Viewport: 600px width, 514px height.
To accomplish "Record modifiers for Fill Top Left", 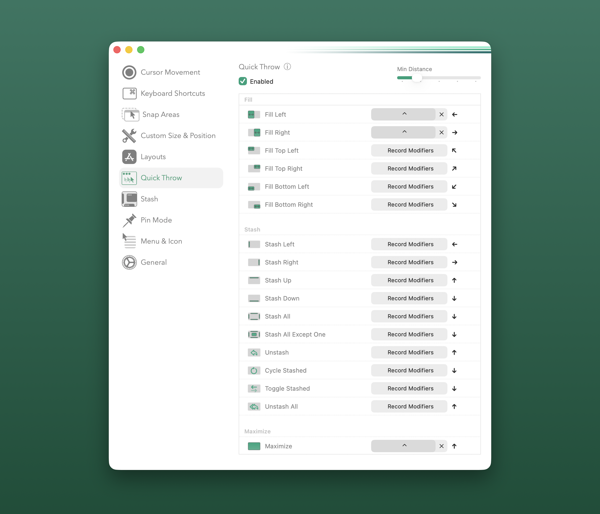I will [409, 150].
